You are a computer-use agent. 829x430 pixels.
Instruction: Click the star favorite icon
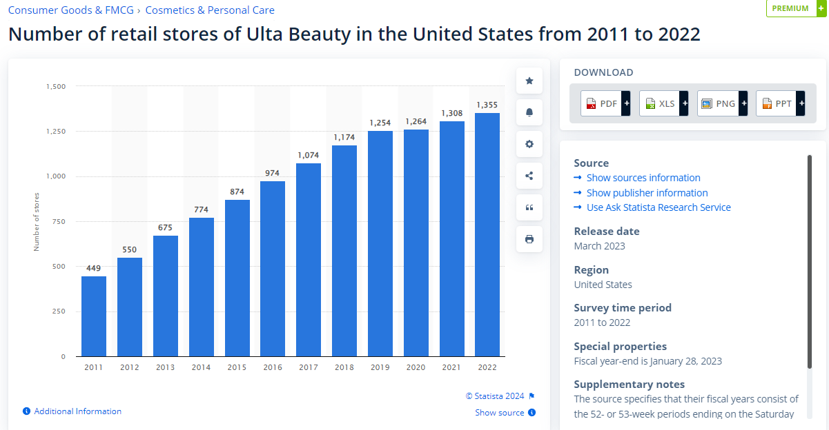pos(529,81)
